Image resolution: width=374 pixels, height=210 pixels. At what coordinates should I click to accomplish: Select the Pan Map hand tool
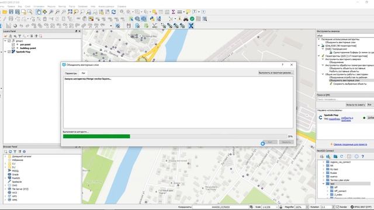39,12
